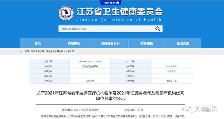This screenshot has height=119, width=224.
Task: Click the 文号 label cell
Action: [x=131, y=62]
